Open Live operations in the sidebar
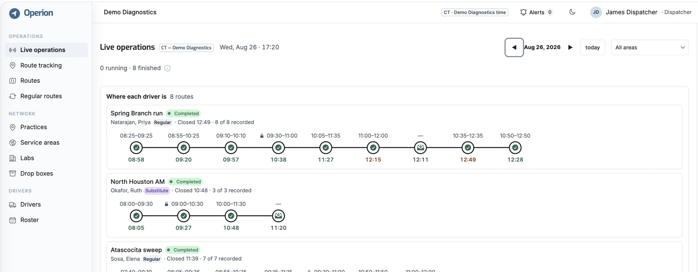698x272 pixels. point(46,50)
